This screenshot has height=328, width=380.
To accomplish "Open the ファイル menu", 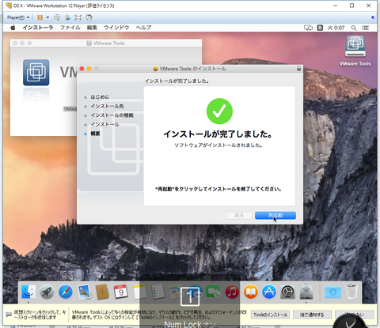I will point(70,28).
